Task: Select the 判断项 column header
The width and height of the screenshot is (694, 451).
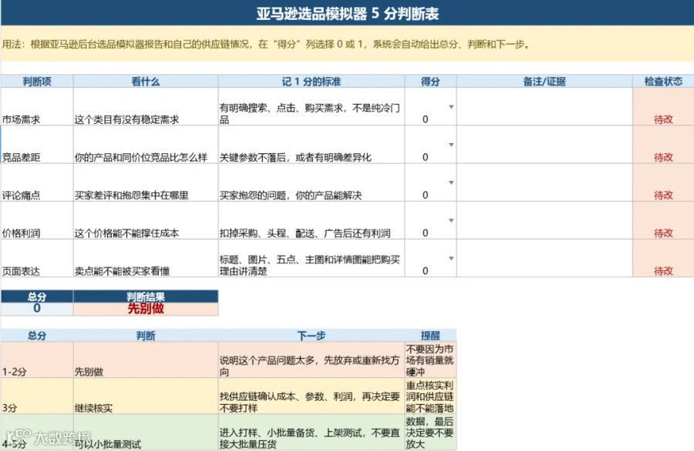Action: click(x=37, y=82)
